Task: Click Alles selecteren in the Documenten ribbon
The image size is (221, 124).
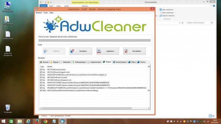Action: click(x=166, y=10)
